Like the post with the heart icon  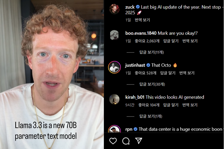[113, 141]
